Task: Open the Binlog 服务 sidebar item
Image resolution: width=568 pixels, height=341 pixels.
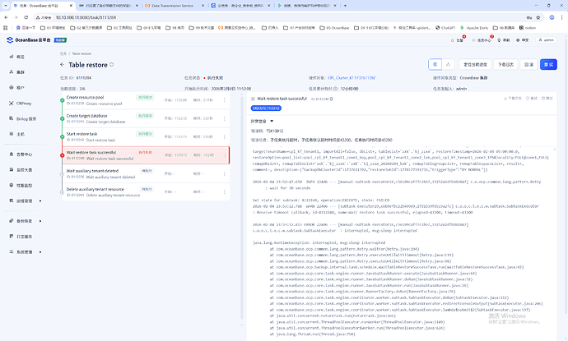Action: pos(27,118)
